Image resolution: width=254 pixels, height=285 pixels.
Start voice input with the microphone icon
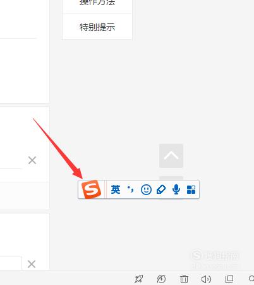coord(176,189)
